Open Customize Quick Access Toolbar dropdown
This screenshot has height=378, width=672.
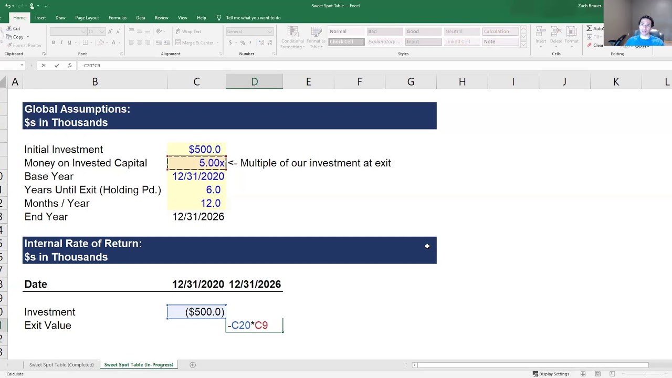pos(45,6)
